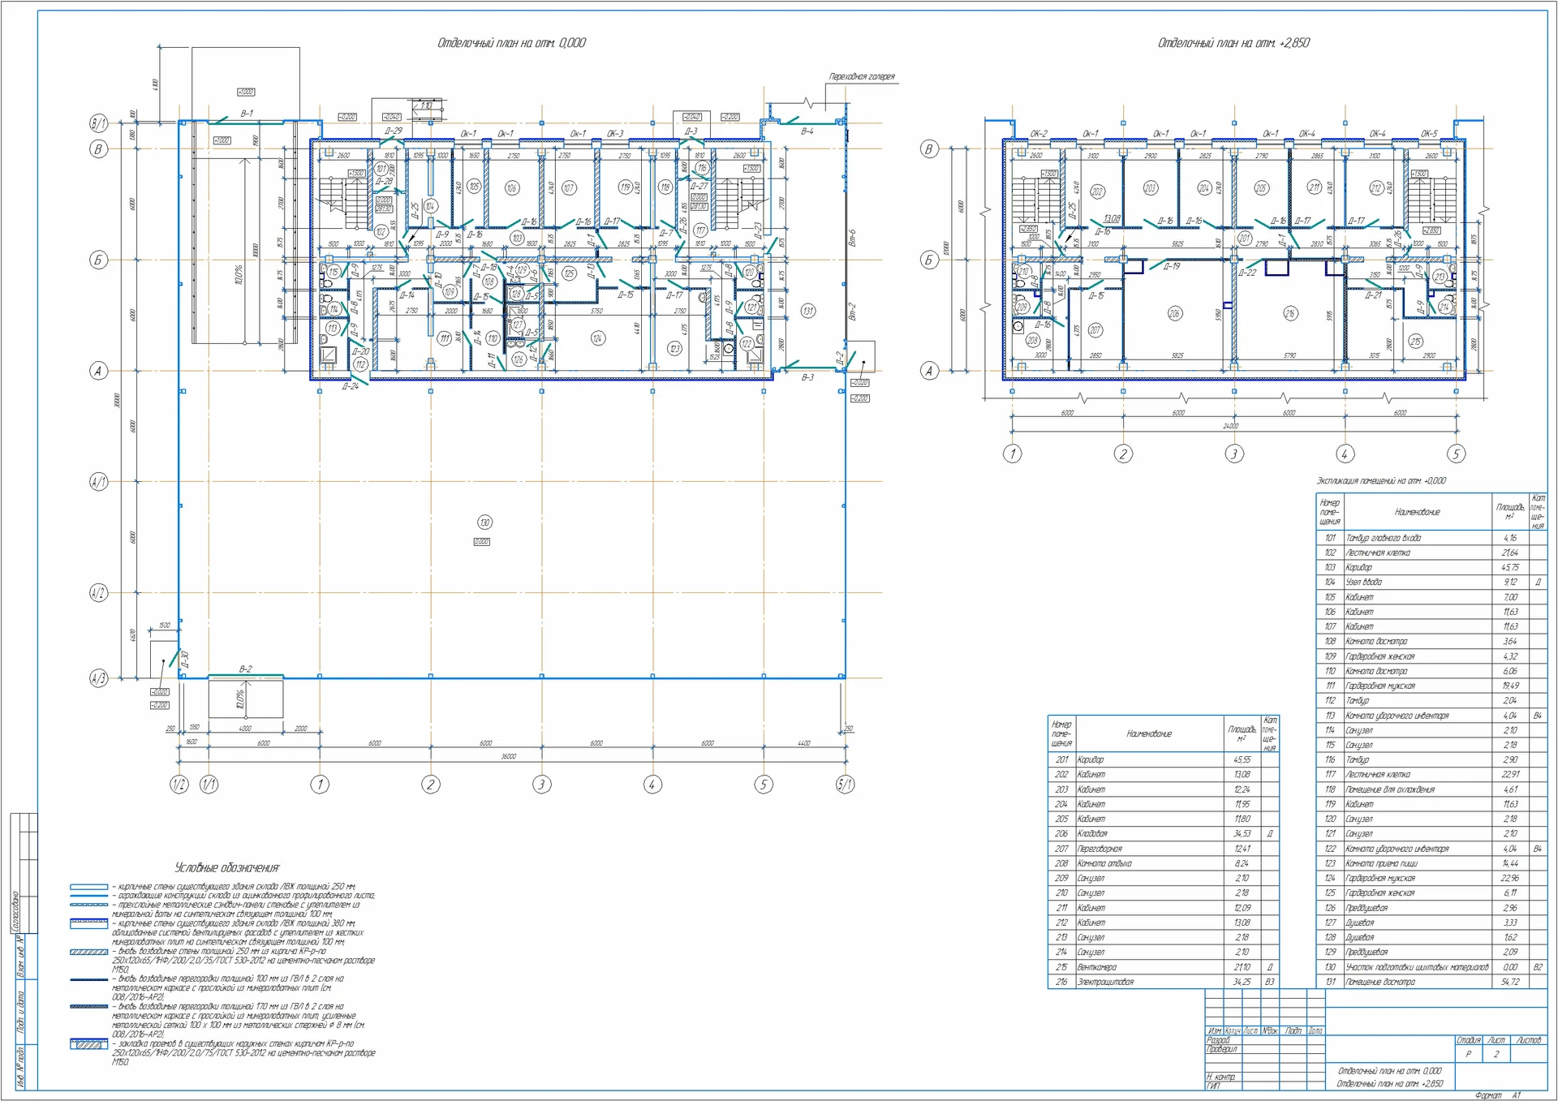Click the 'Узел ввода' room name
This screenshot has width=1558, height=1101.
point(1363,583)
